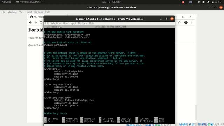Open the browser three-dot menu

(x=191, y=22)
